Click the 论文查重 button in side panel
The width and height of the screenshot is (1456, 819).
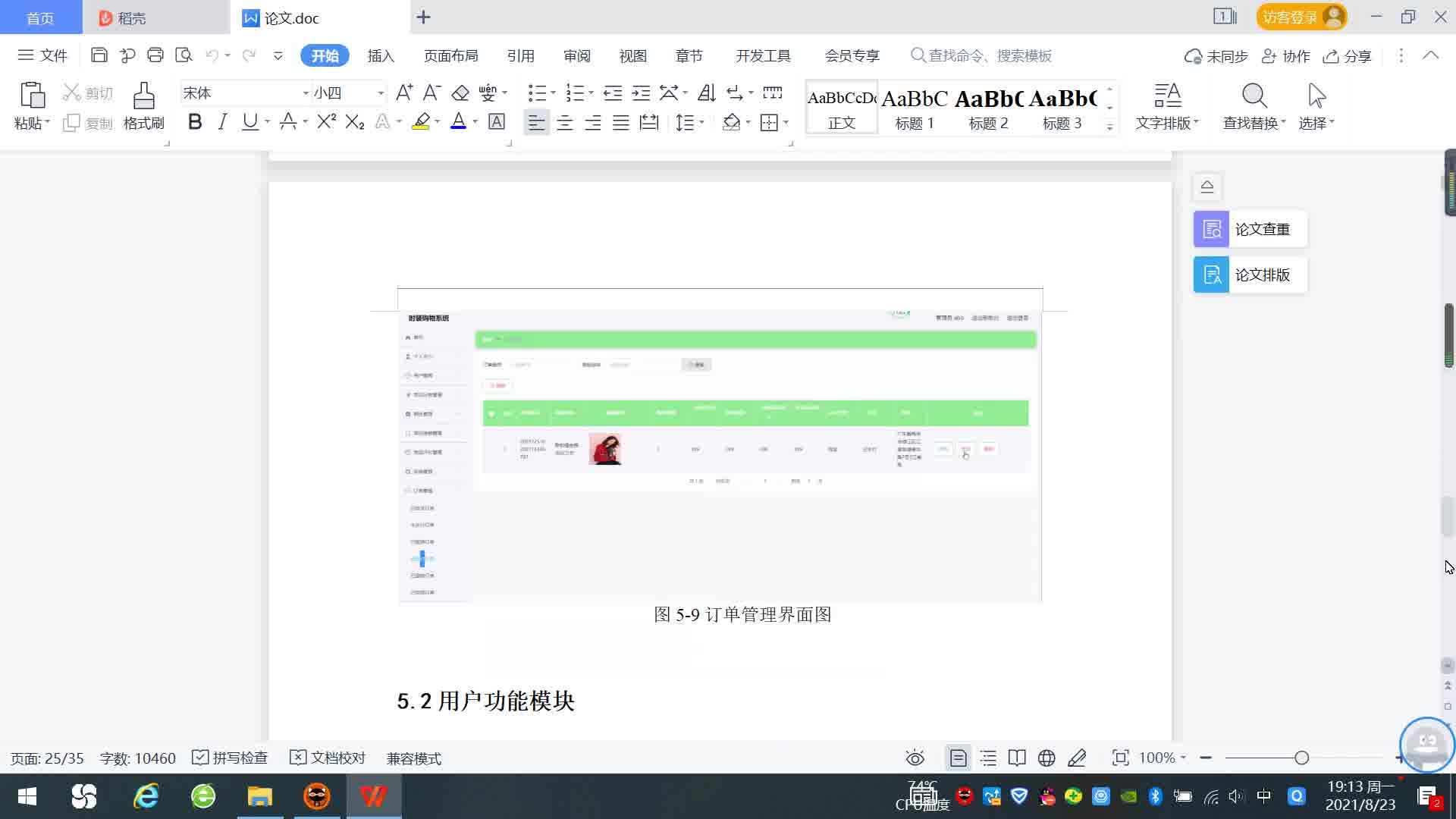[x=1250, y=229]
